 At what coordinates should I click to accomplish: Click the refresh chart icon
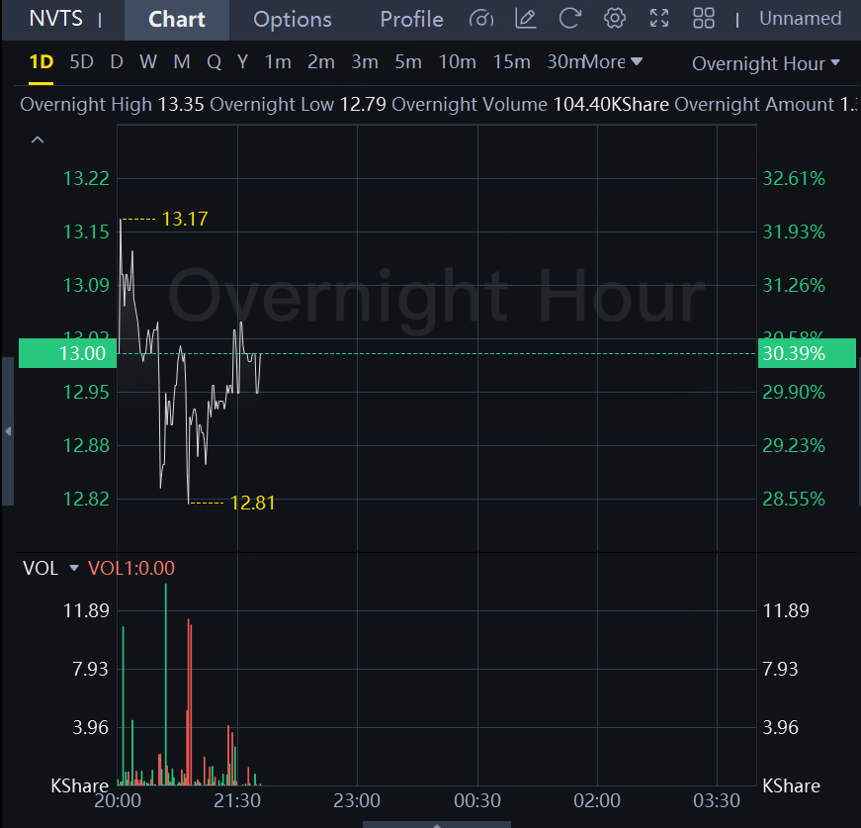570,19
